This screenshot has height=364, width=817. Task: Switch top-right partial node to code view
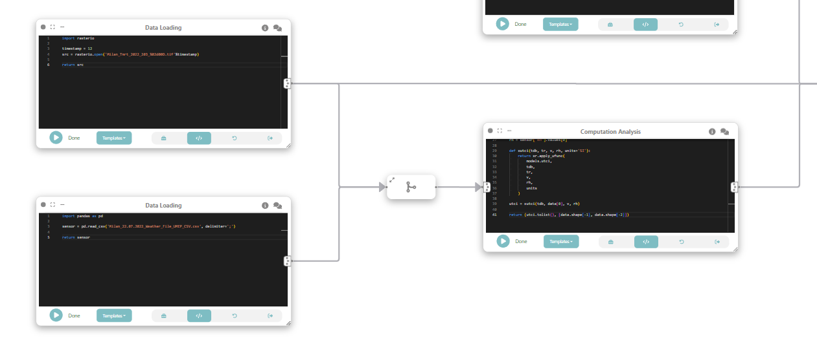[645, 25]
